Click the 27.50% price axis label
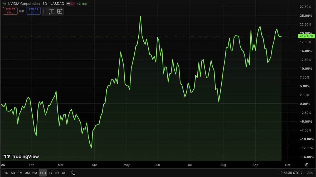This screenshot has height=177, width=316. click(x=305, y=7)
